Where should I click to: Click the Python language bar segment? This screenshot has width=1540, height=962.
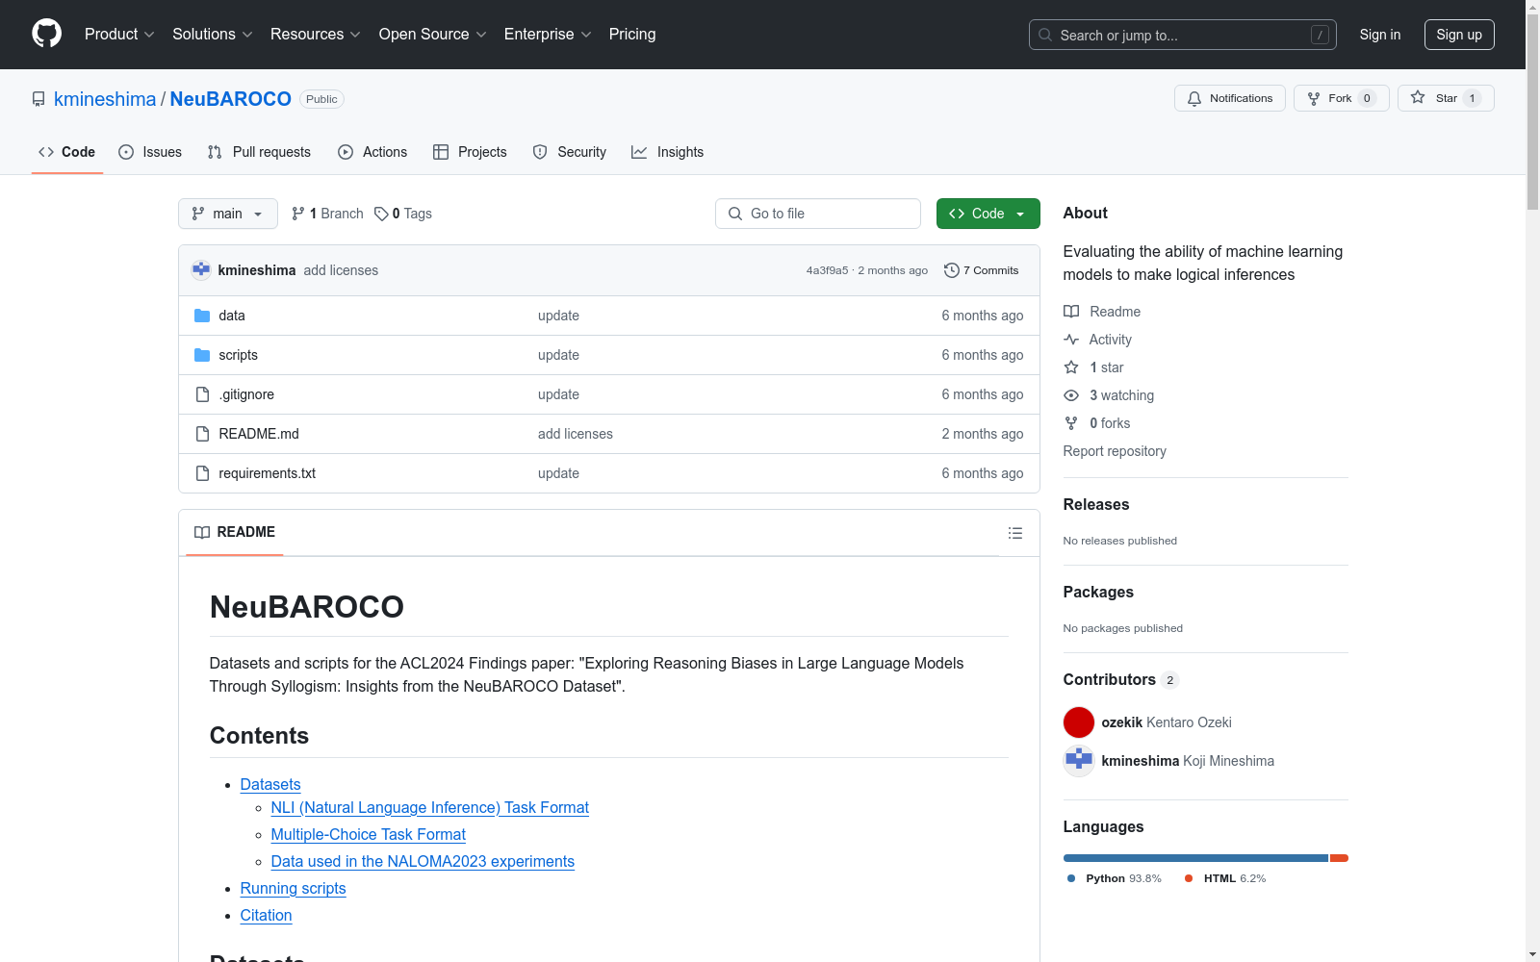point(1195,858)
